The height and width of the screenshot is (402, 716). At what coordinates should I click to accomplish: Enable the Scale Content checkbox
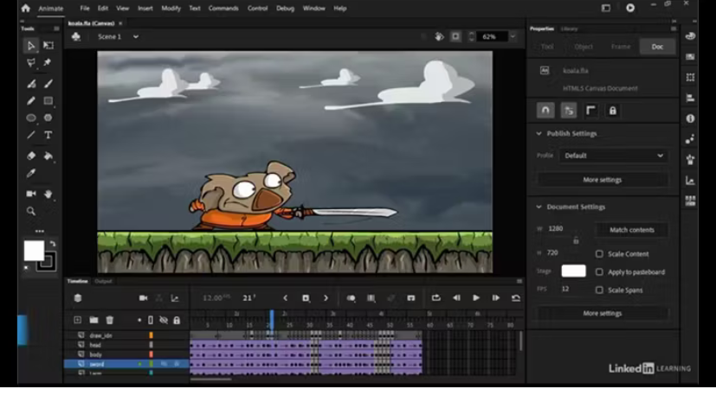(599, 254)
